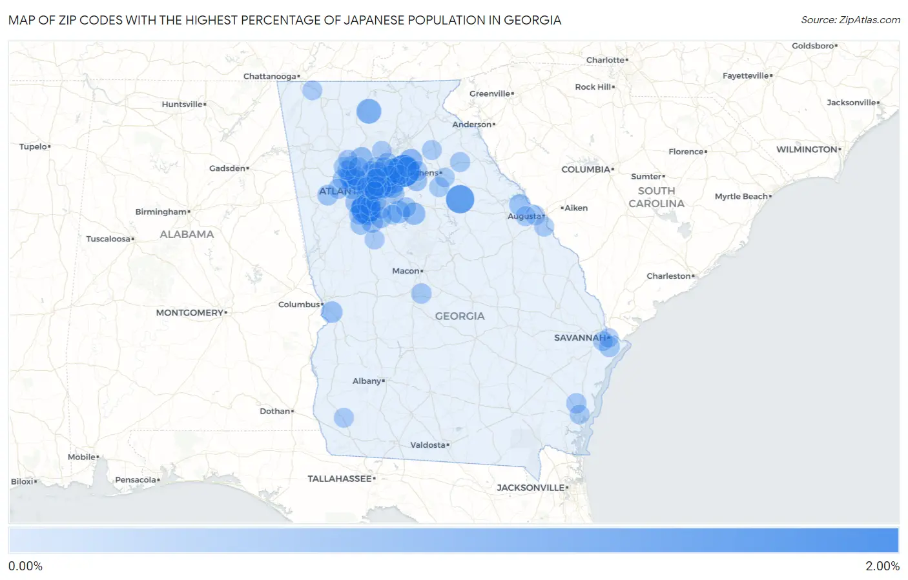
Task: Click the Biloxi city label
Action: point(23,482)
